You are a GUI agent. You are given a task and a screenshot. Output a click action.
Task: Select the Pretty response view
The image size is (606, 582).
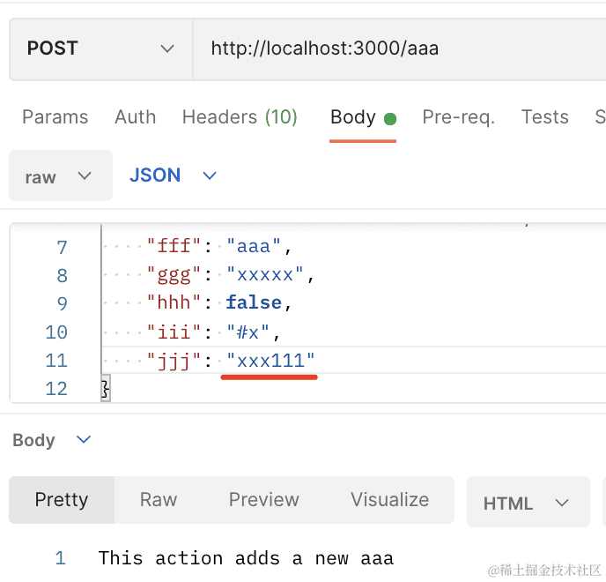[62, 500]
